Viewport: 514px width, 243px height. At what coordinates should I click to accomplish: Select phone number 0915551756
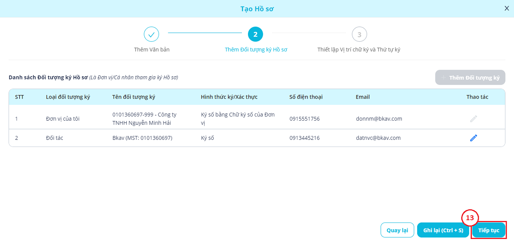point(304,119)
